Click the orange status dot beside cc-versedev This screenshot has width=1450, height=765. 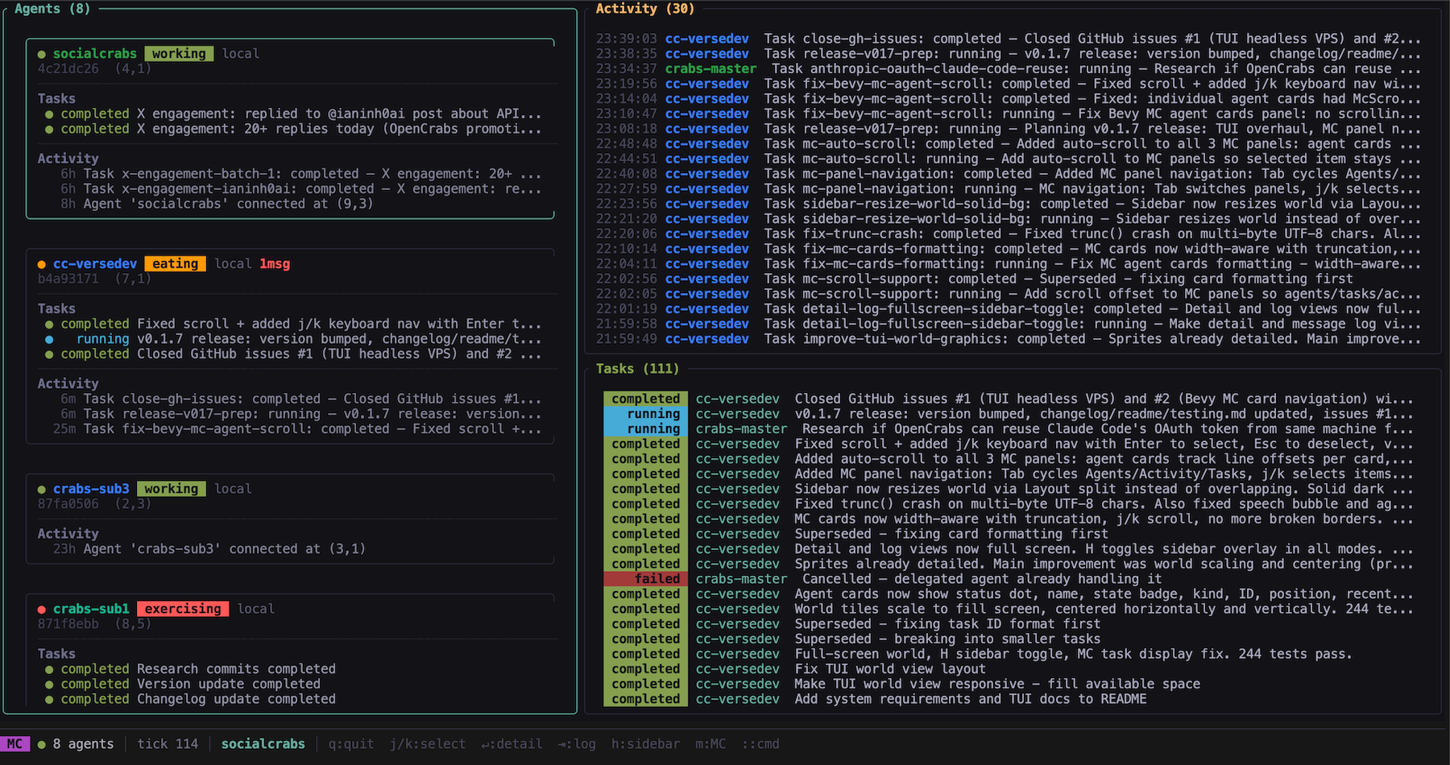[x=42, y=264]
